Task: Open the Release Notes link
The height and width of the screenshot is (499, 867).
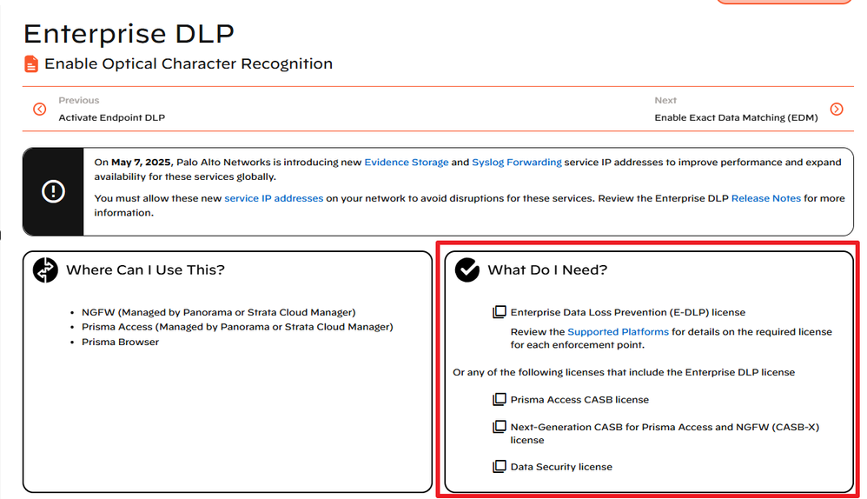Action: point(766,198)
